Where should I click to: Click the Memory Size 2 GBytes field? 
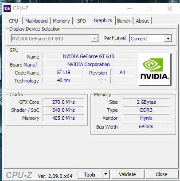[x=146, y=102]
